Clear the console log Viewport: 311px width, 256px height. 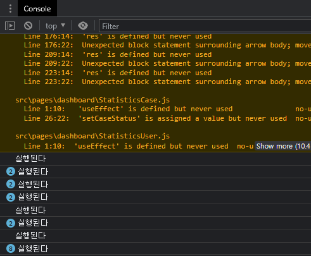28,26
